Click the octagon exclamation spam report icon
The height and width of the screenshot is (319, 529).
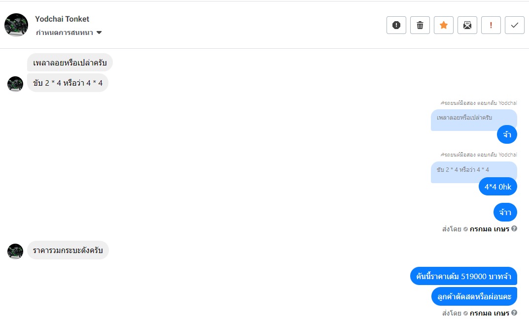[396, 25]
